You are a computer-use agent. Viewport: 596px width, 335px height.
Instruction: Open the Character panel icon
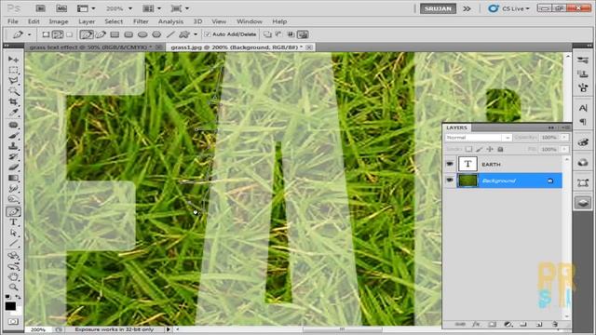coord(583,108)
